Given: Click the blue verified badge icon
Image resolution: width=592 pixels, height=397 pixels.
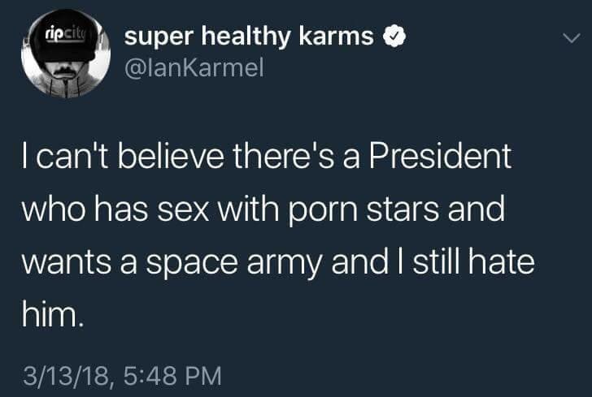Looking at the screenshot, I should pos(396,37).
